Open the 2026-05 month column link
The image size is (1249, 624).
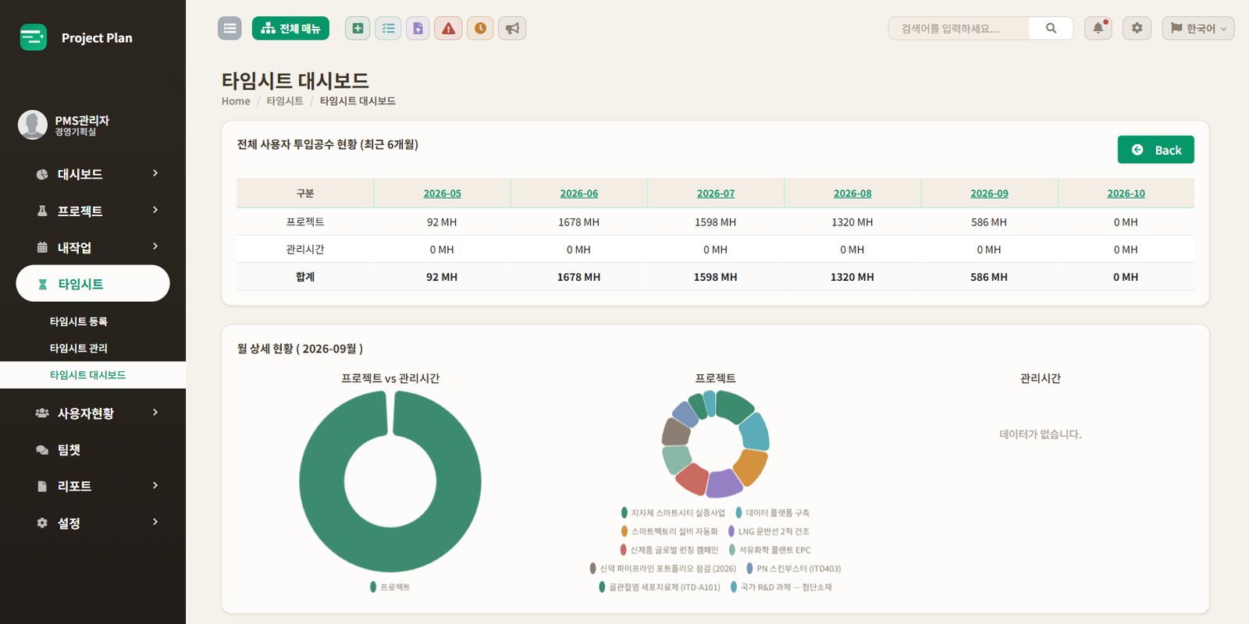[x=442, y=193]
